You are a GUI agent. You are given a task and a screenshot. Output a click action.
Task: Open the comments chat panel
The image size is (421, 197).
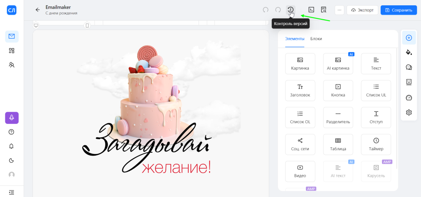tap(409, 67)
